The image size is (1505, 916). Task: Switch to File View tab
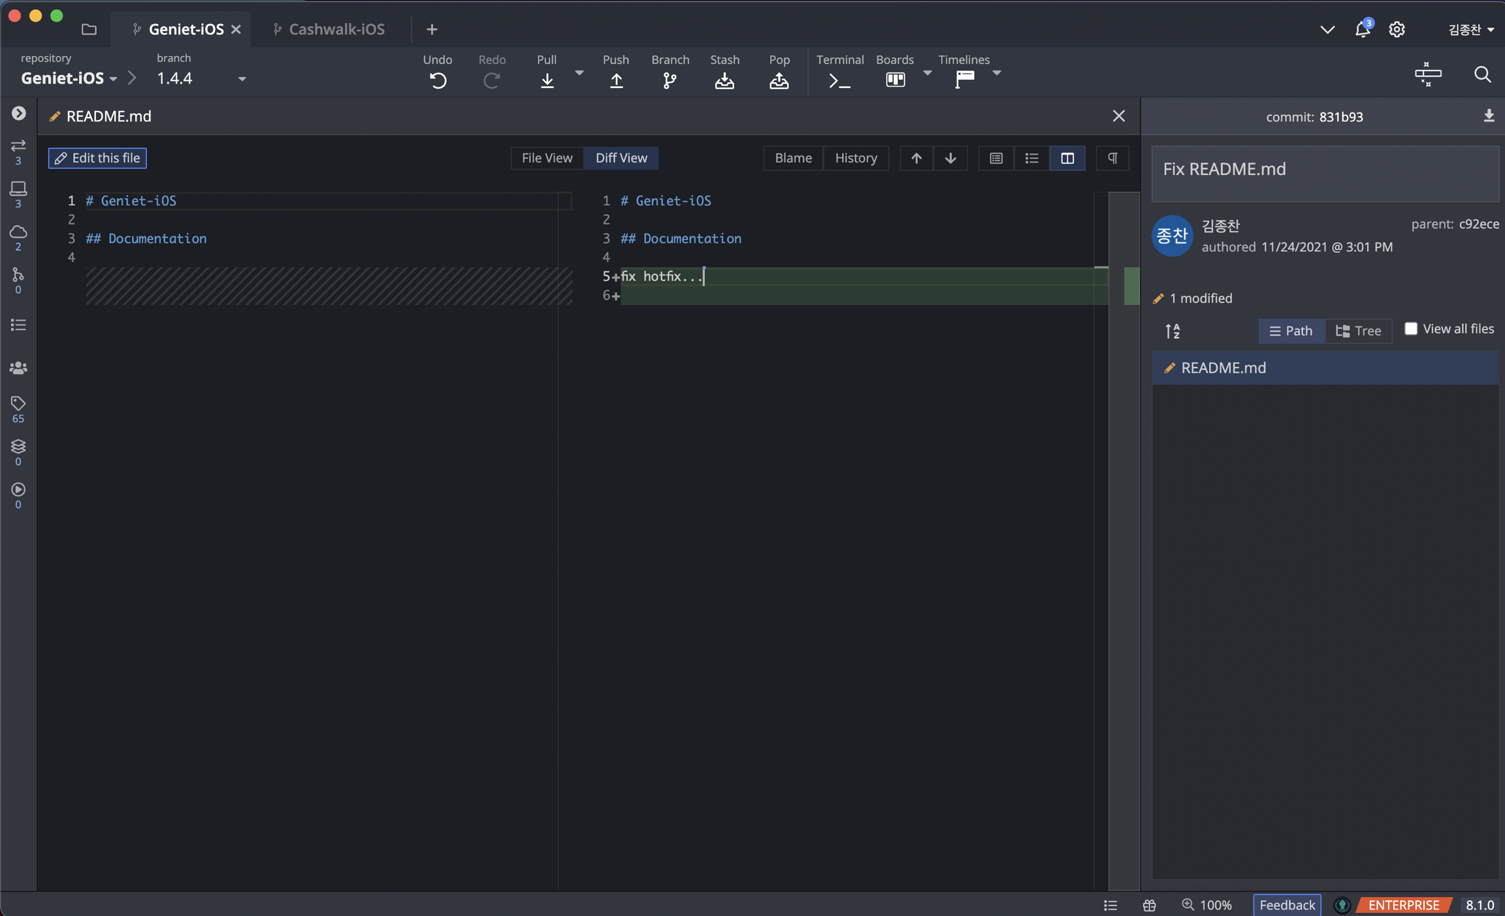[547, 158]
